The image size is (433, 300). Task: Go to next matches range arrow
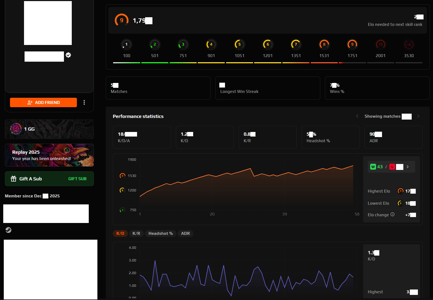click(x=418, y=116)
